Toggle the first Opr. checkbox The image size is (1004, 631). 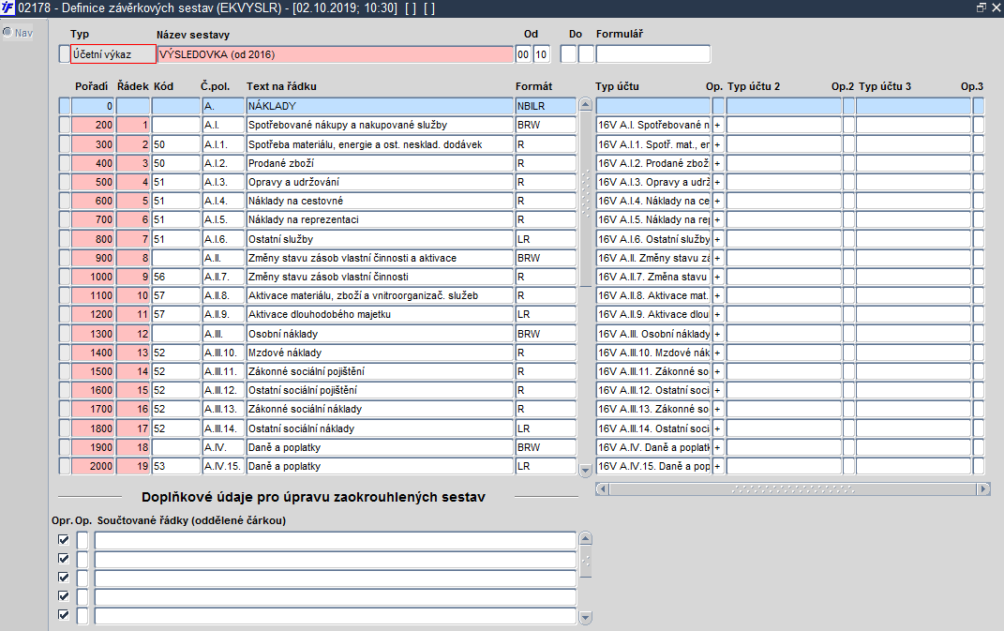pyautogui.click(x=64, y=539)
